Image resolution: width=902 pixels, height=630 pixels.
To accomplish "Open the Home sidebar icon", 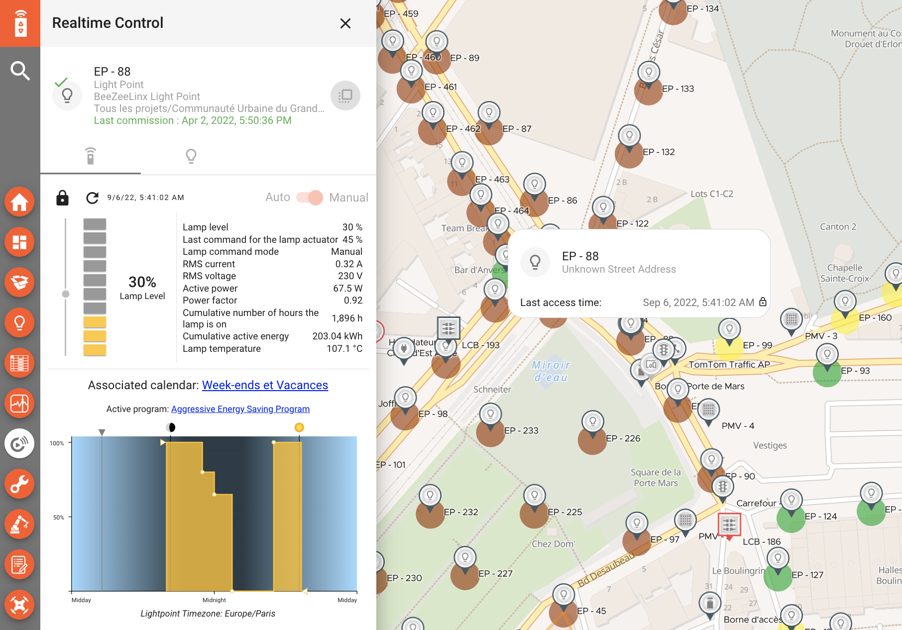I will 19,202.
